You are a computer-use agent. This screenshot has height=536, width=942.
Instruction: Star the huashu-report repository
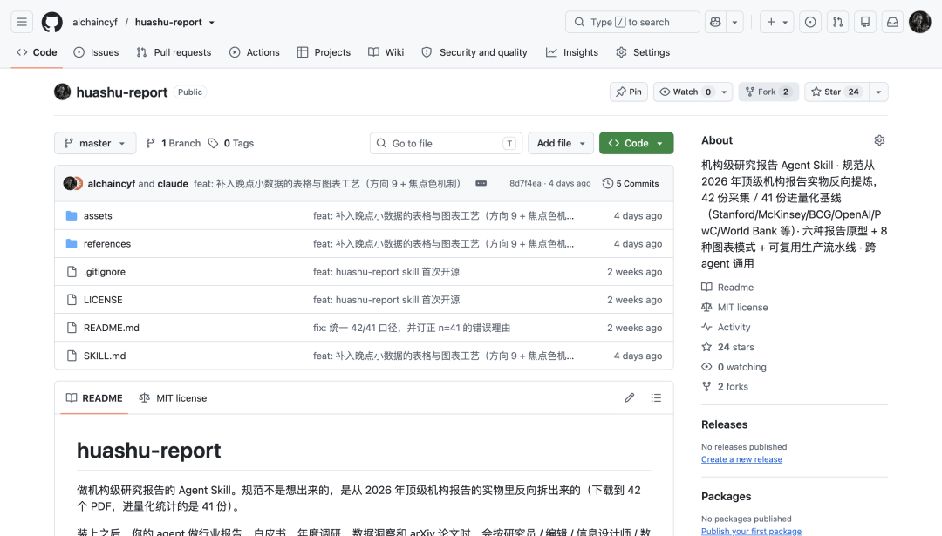click(836, 92)
